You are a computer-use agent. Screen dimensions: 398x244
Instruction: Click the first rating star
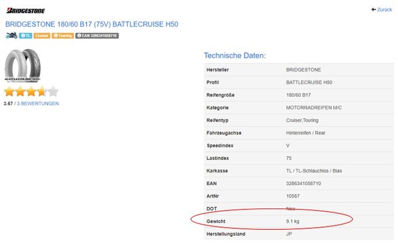click(x=9, y=92)
